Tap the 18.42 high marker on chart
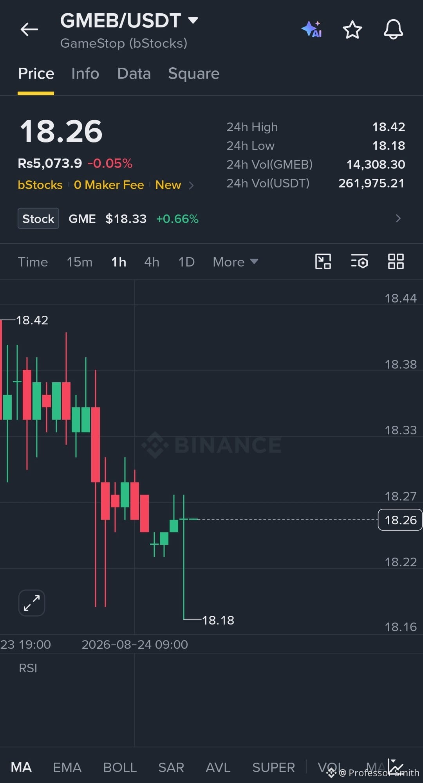423x783 pixels. 32,320
